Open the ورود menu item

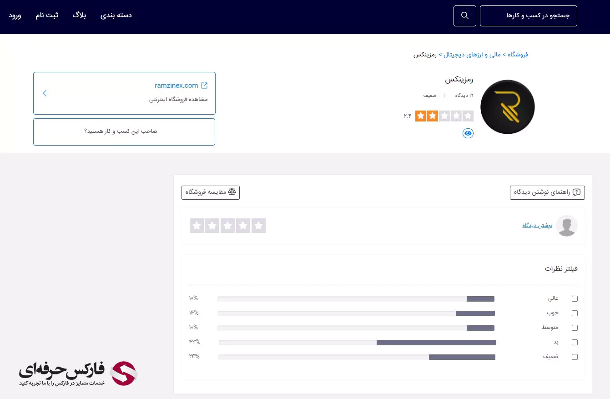tap(15, 15)
